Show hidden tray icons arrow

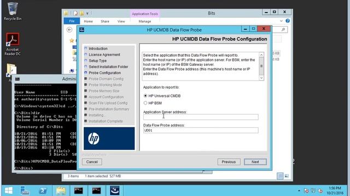[x=299, y=191]
